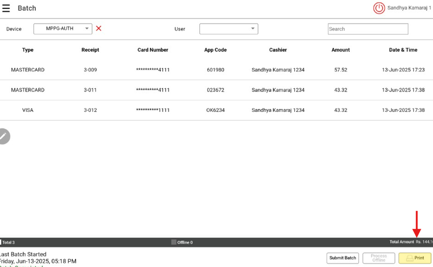The height and width of the screenshot is (267, 433).
Task: Toggle the Offline checkbox in status bar
Action: click(x=174, y=242)
